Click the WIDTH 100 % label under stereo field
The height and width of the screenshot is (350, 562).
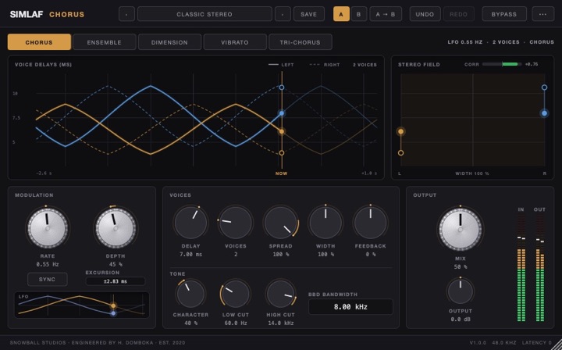pos(472,173)
